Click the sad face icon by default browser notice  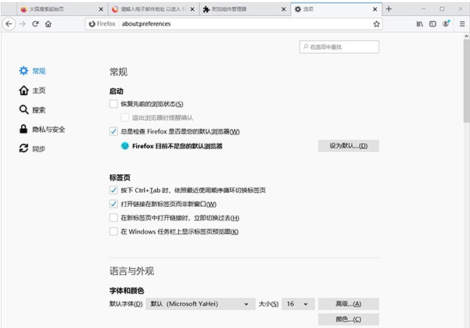tap(124, 146)
